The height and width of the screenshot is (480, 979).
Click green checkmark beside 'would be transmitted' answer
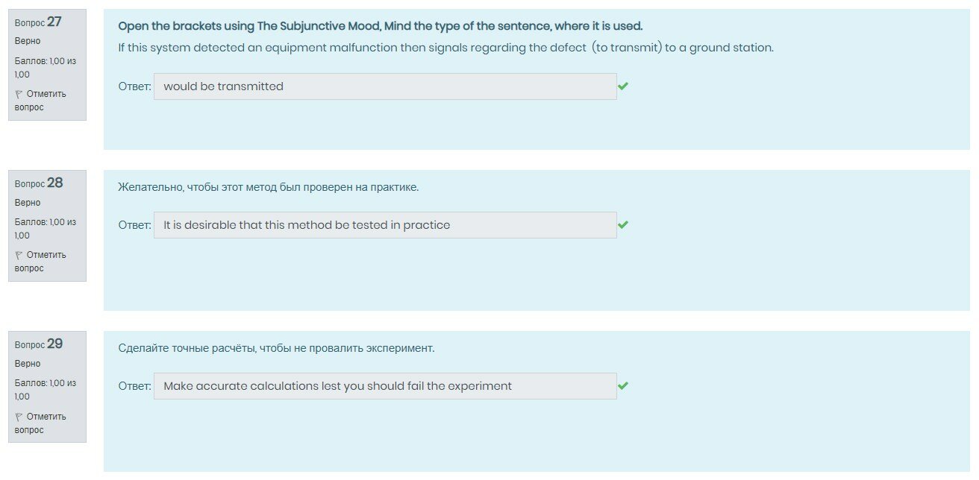[x=623, y=86]
